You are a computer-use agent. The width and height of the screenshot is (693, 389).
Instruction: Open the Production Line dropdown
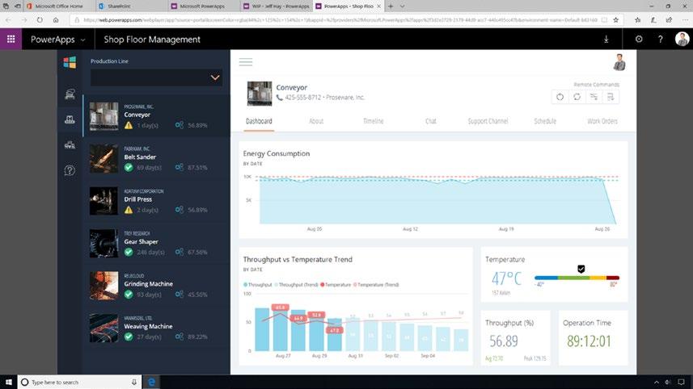coord(156,77)
